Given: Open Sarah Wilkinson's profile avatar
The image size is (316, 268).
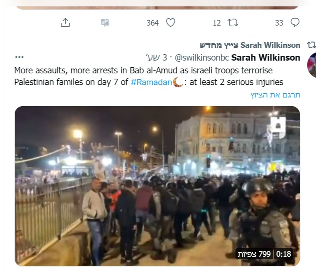Looking at the screenshot, I should click(311, 65).
